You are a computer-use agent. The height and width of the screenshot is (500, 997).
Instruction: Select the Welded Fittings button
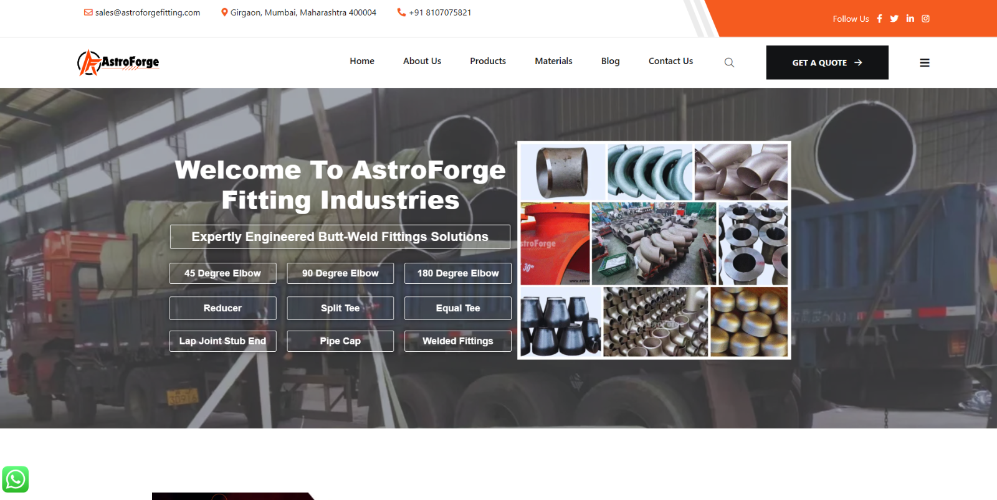[458, 341]
